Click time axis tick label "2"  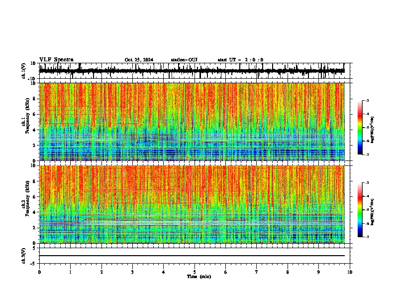point(101,272)
